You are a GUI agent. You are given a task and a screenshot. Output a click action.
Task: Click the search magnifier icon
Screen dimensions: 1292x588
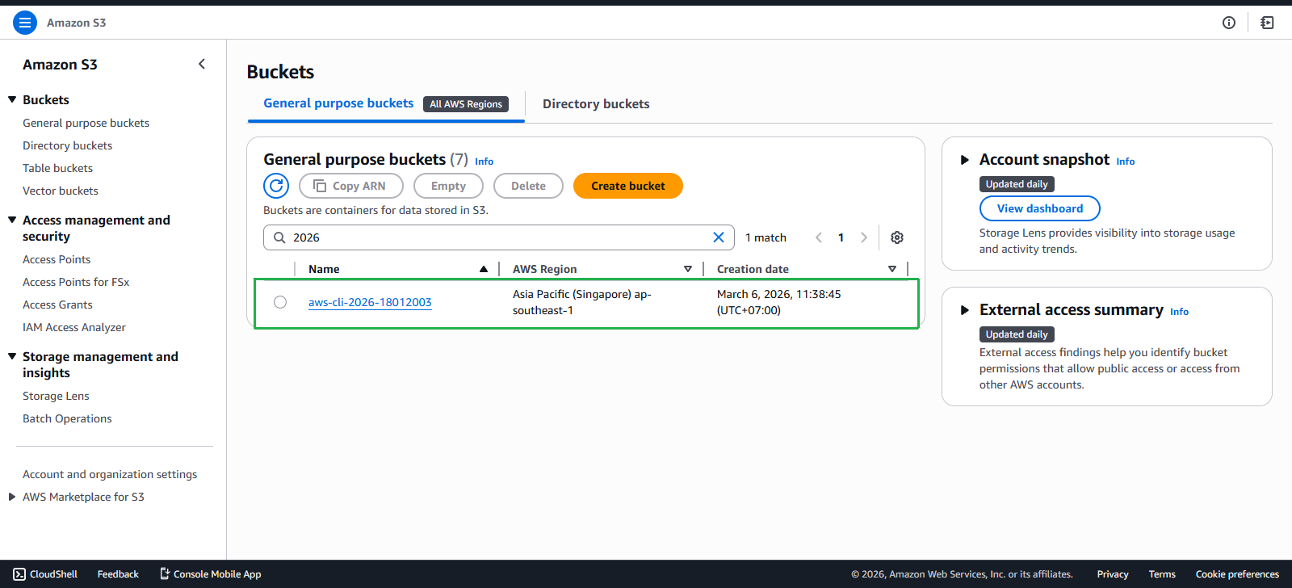(x=279, y=237)
